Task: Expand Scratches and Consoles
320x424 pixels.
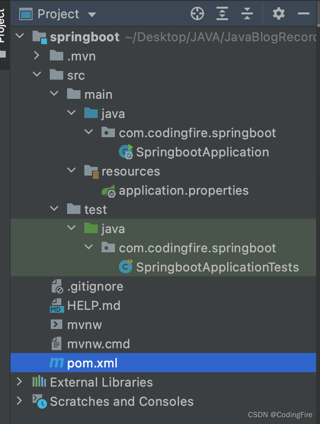Action: (x=20, y=401)
